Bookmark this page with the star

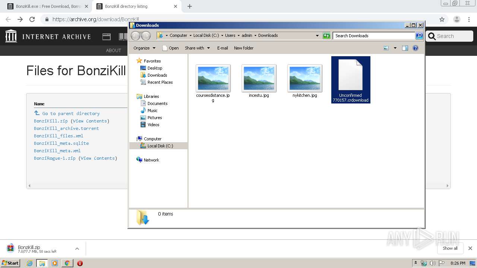pyautogui.click(x=442, y=19)
